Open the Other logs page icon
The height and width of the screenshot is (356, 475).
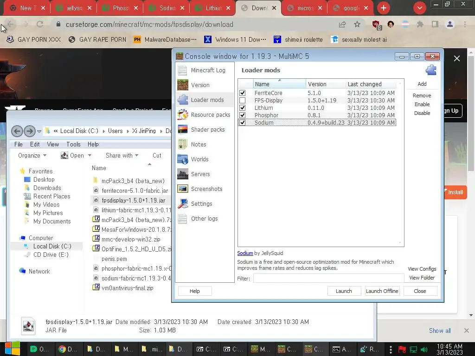(183, 219)
